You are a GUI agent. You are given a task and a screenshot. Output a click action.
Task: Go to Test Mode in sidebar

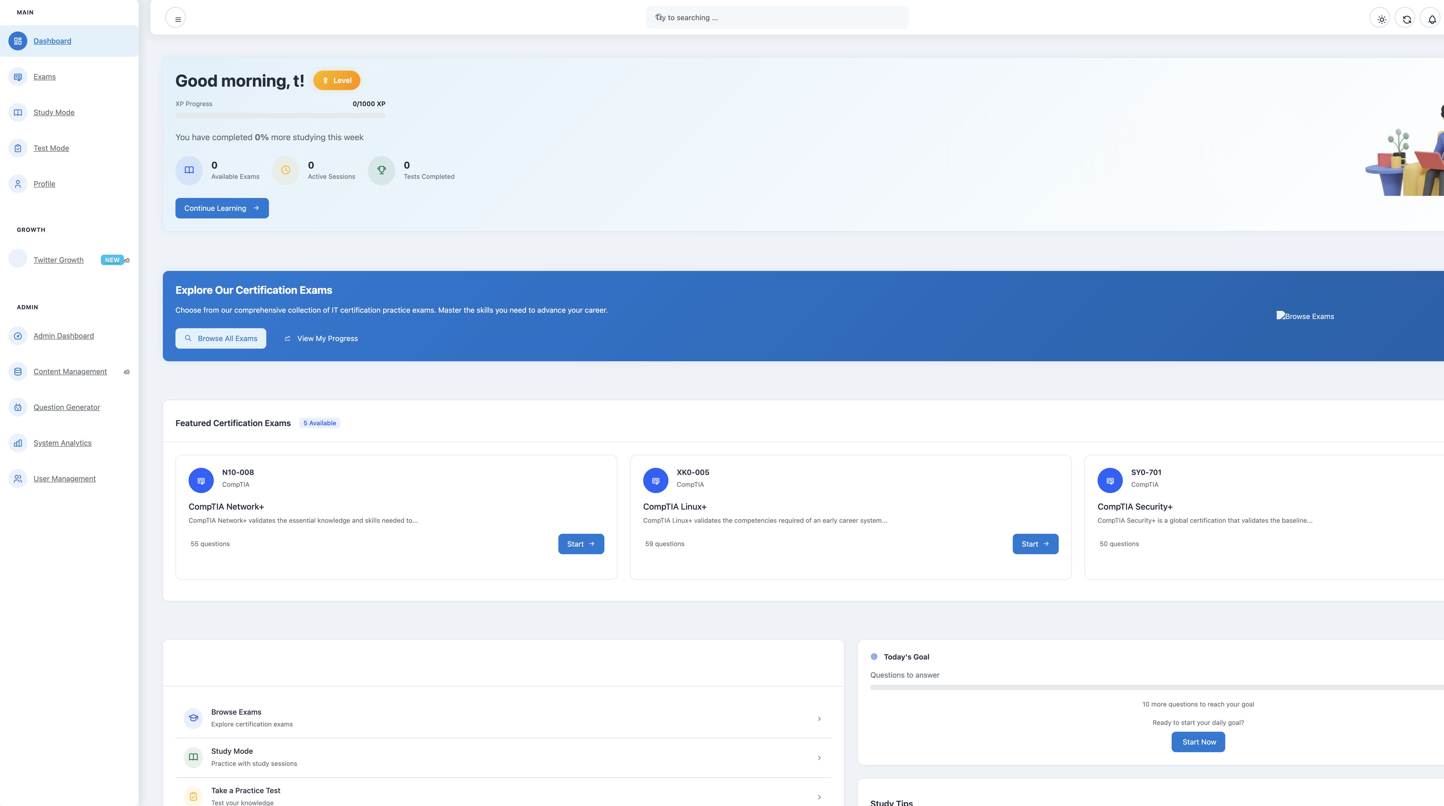pyautogui.click(x=51, y=148)
